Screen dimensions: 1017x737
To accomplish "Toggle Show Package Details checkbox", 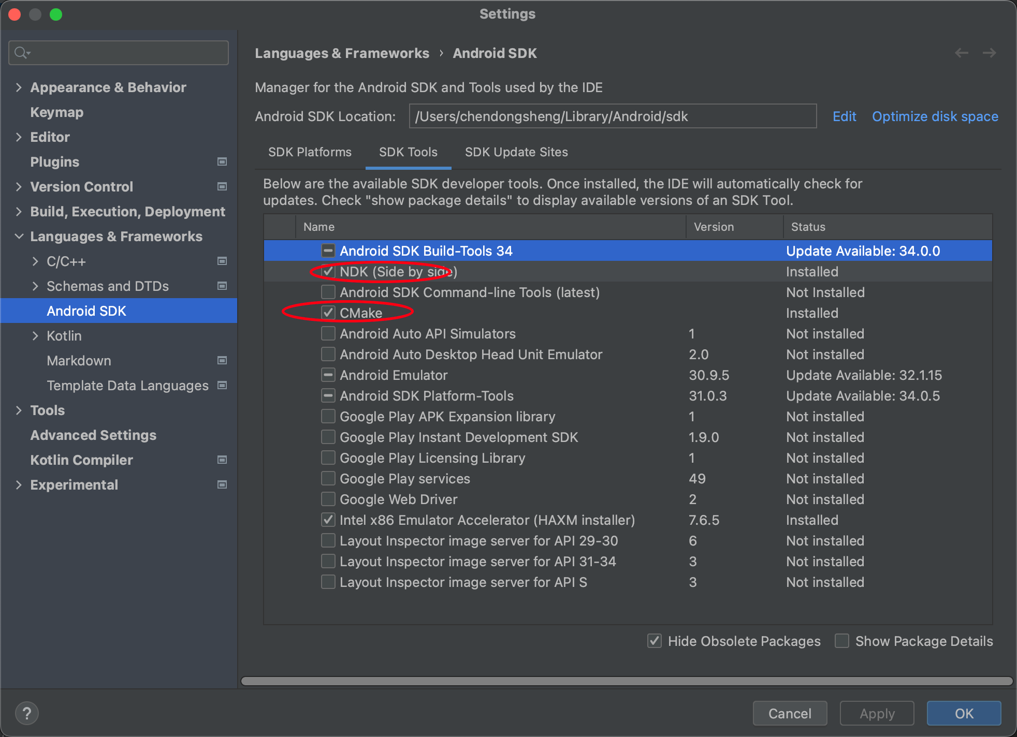I will [842, 641].
